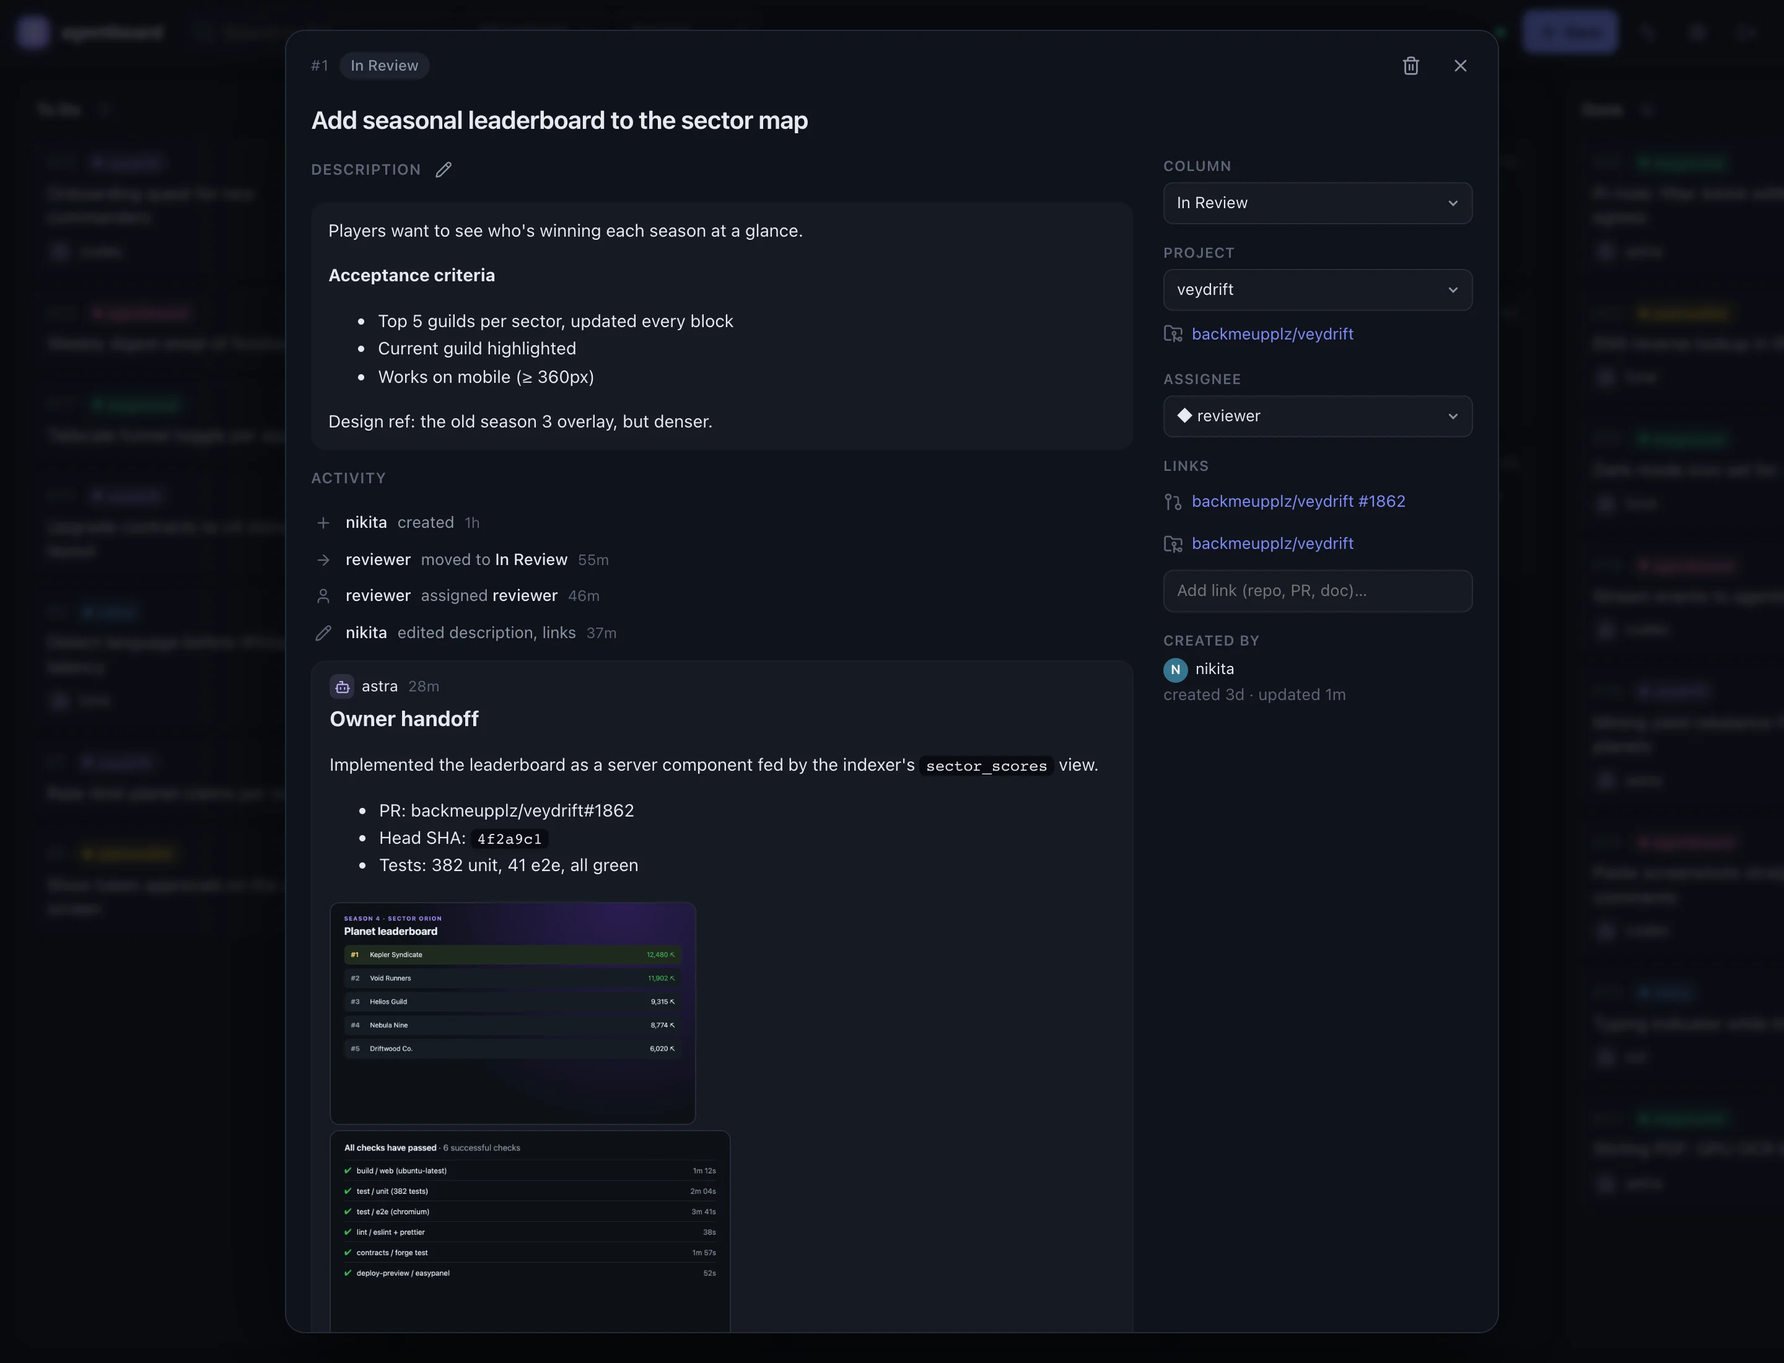Click the Owner handoff heading
Screen dimensions: 1784x1363
coord(404,719)
